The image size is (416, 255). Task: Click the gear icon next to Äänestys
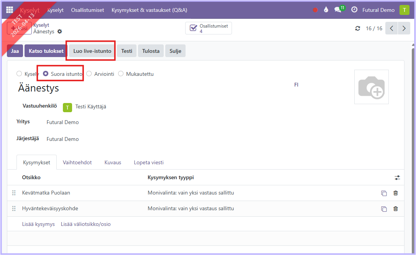tap(59, 31)
